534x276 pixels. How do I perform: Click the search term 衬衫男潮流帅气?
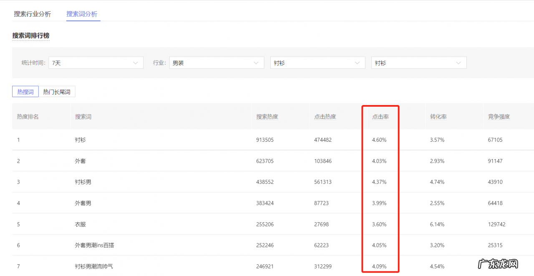click(94, 266)
